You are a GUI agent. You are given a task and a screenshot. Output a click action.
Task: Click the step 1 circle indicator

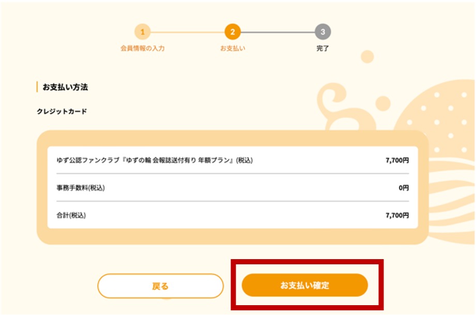tap(142, 32)
